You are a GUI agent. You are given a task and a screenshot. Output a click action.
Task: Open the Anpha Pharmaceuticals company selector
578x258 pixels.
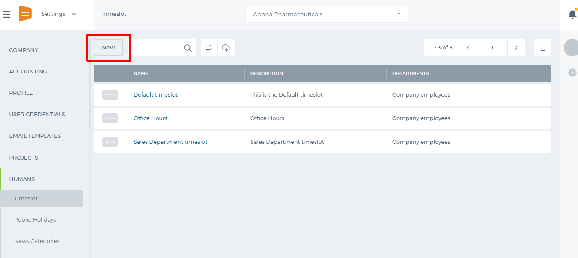point(326,14)
